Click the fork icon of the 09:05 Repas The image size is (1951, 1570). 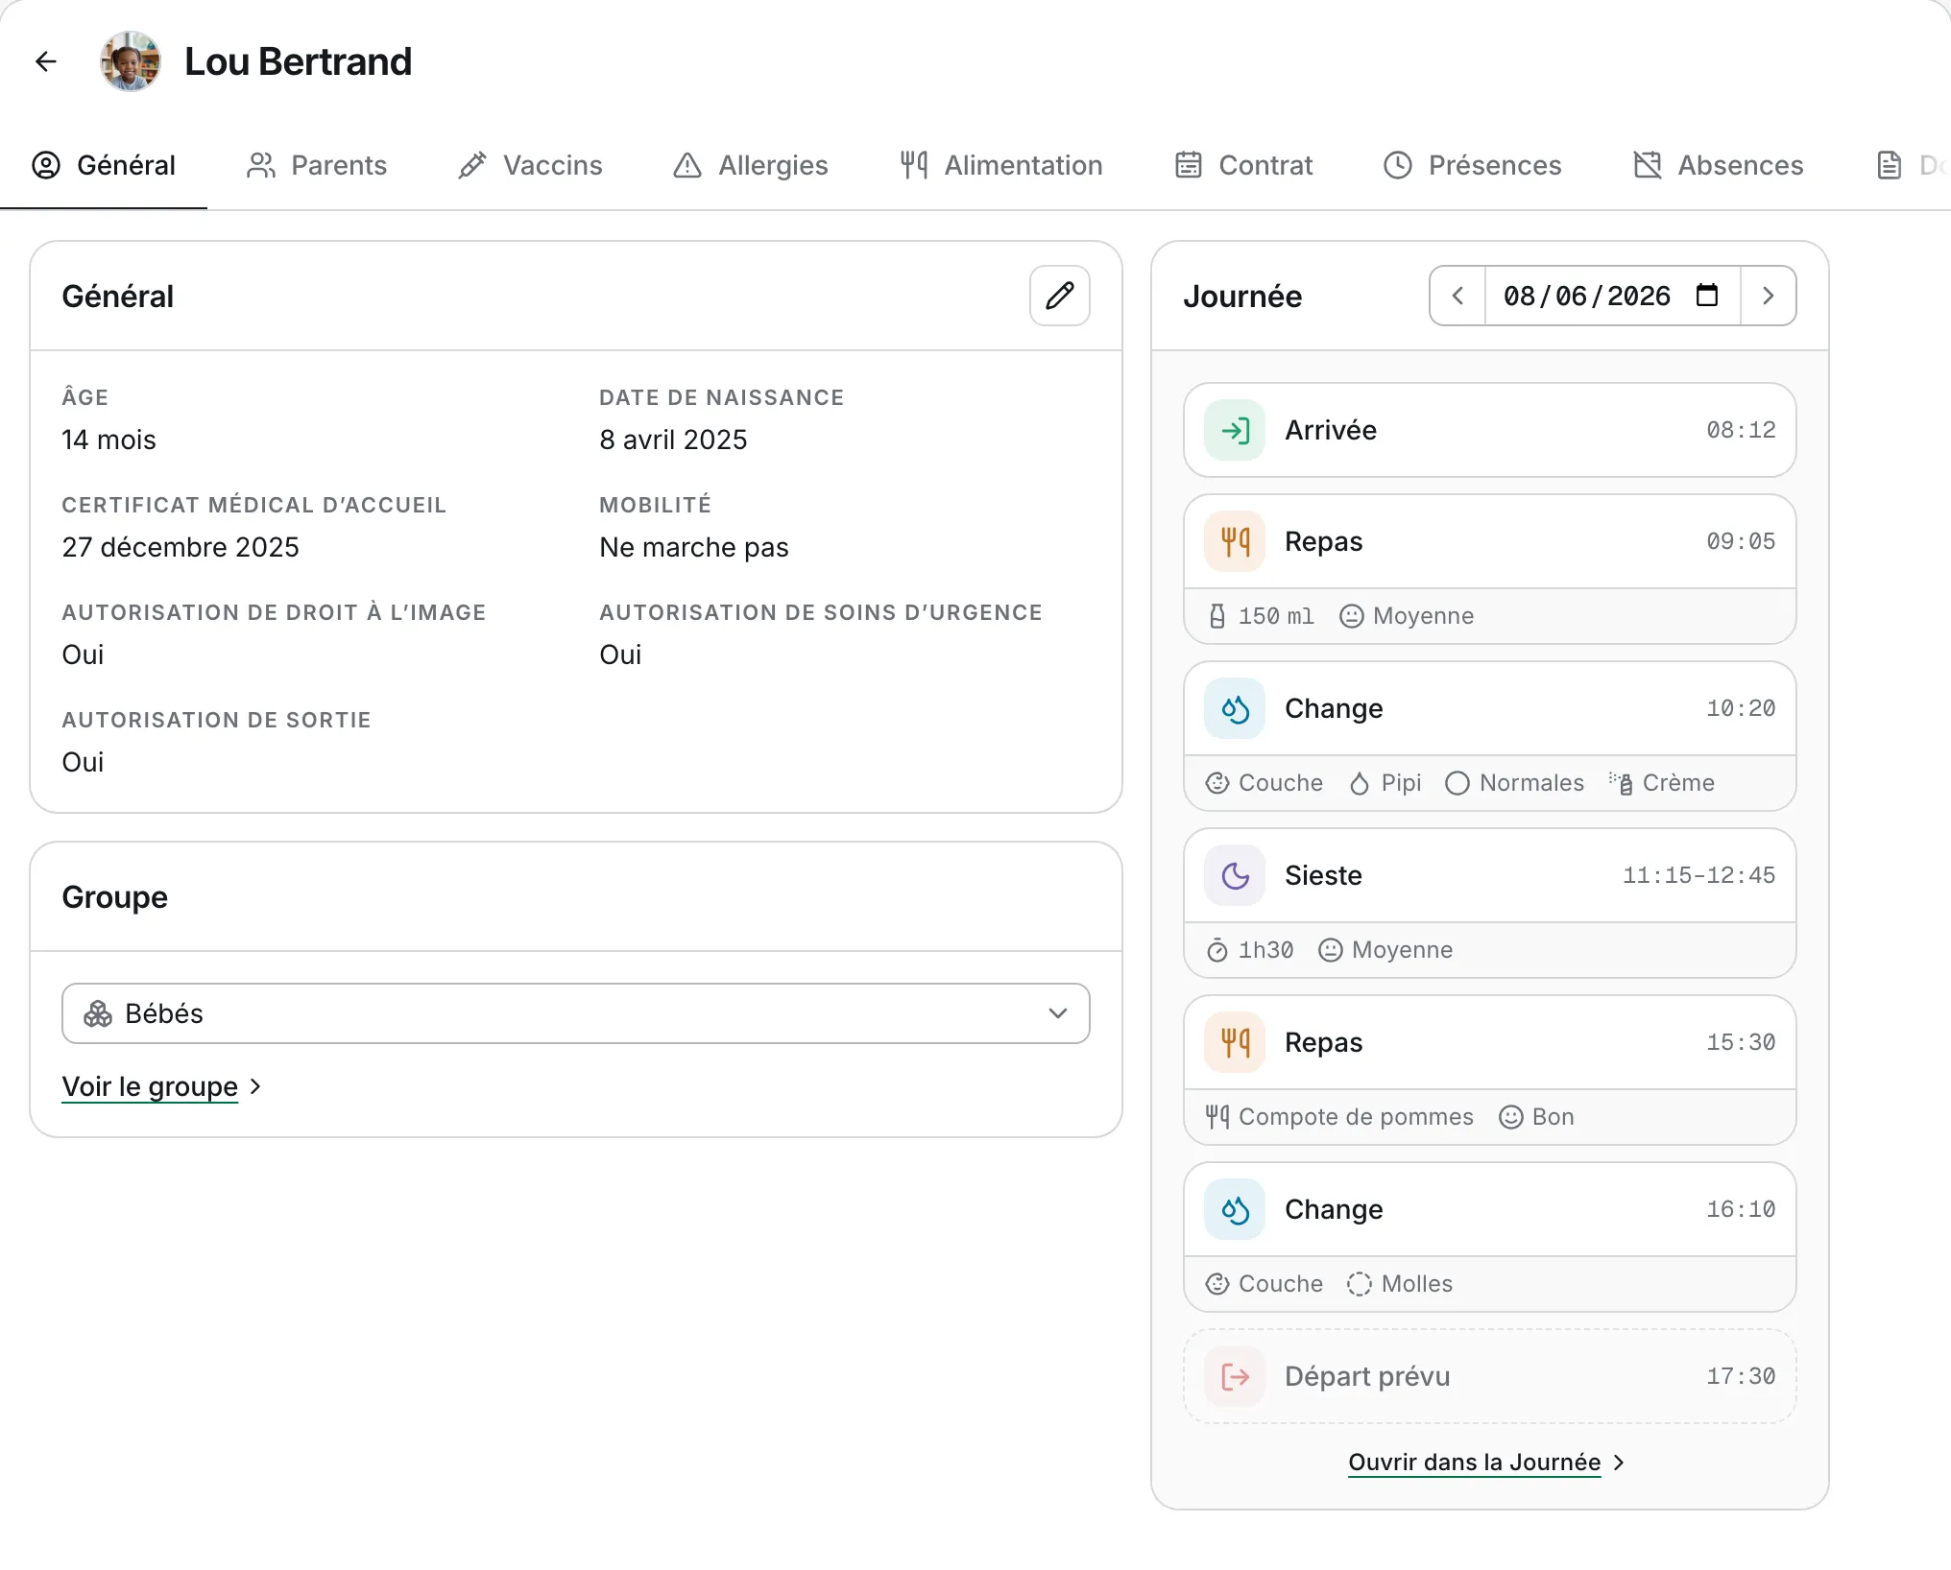pos(1235,541)
